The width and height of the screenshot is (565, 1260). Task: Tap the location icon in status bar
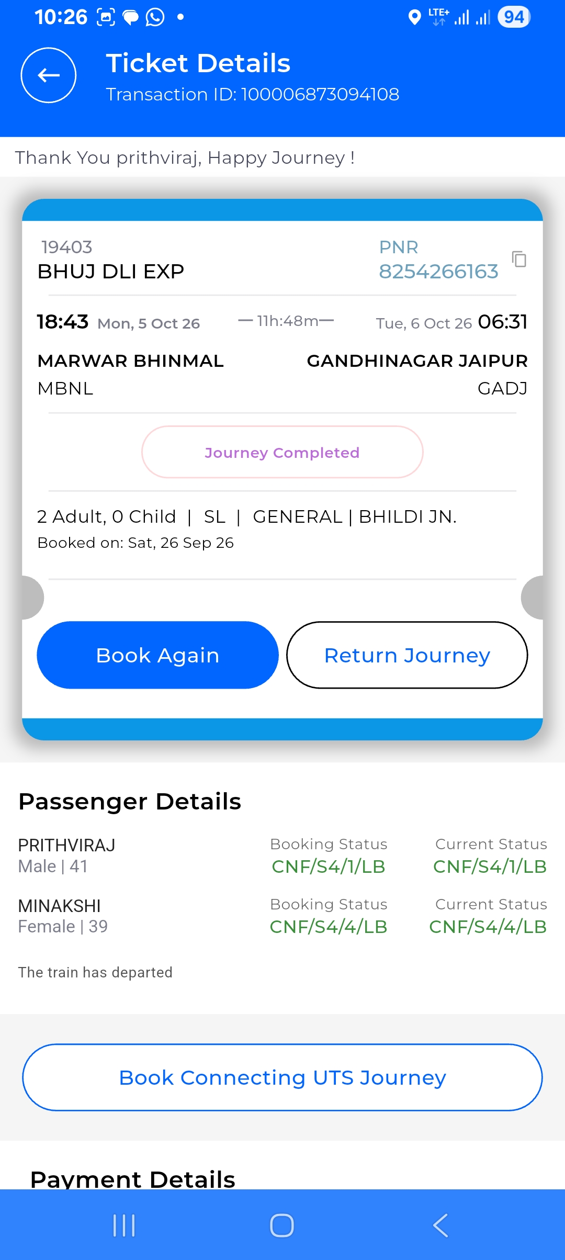pyautogui.click(x=414, y=17)
